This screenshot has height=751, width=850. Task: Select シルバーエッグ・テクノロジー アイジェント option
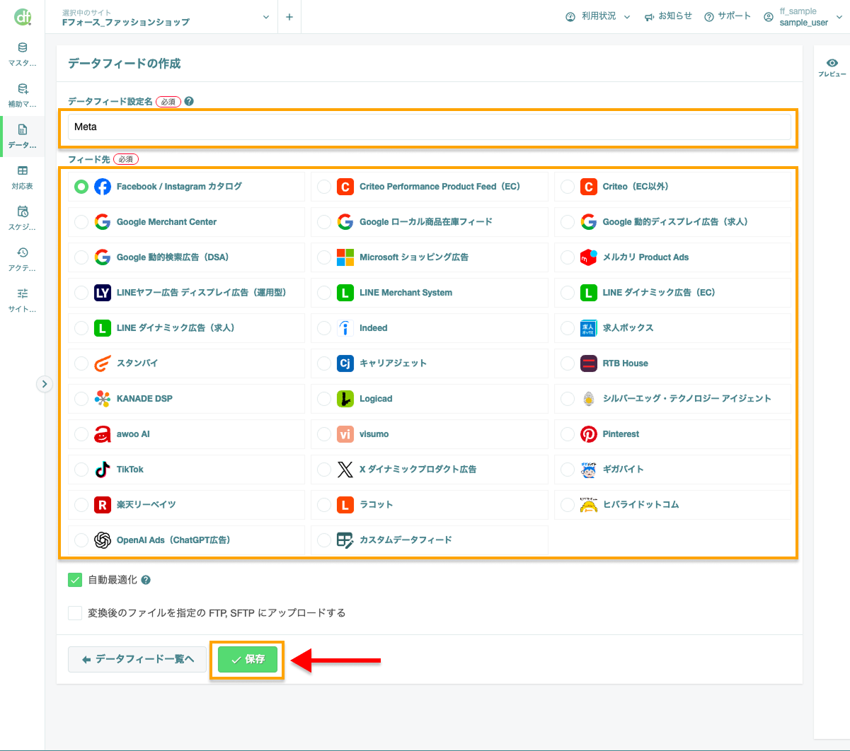tap(672, 399)
